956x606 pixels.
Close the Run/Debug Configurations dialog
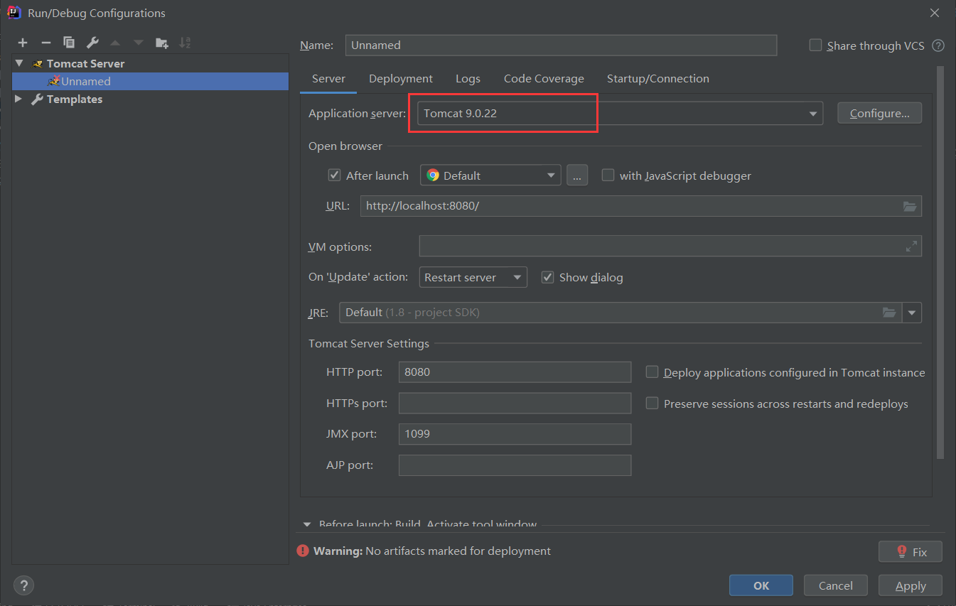point(935,13)
